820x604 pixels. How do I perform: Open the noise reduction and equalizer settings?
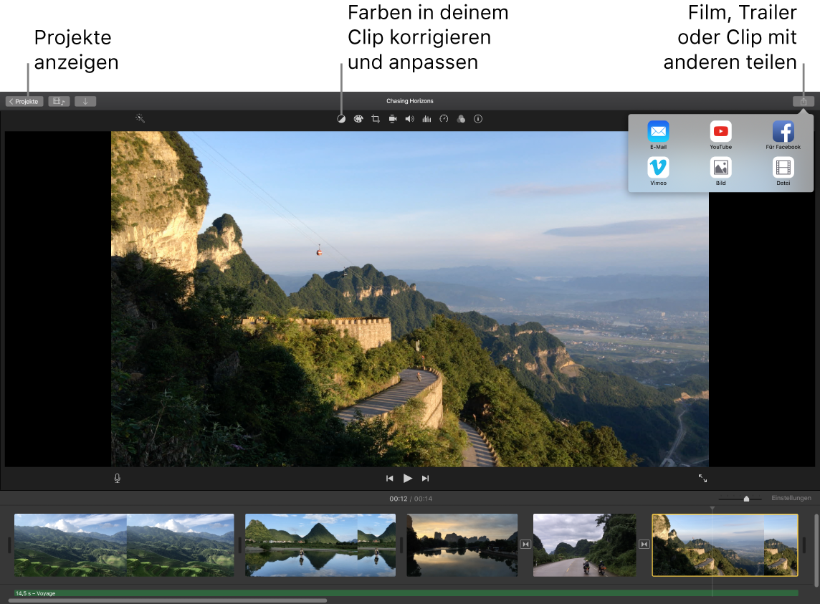pos(426,119)
